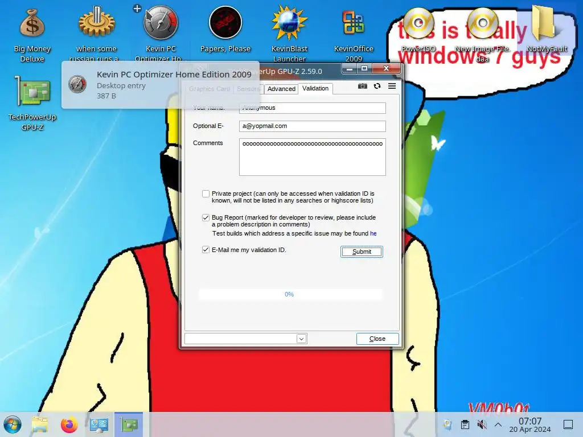This screenshot has height=437, width=583.
Task: Take a GPU-Z screenshot with camera icon
Action: [363, 86]
